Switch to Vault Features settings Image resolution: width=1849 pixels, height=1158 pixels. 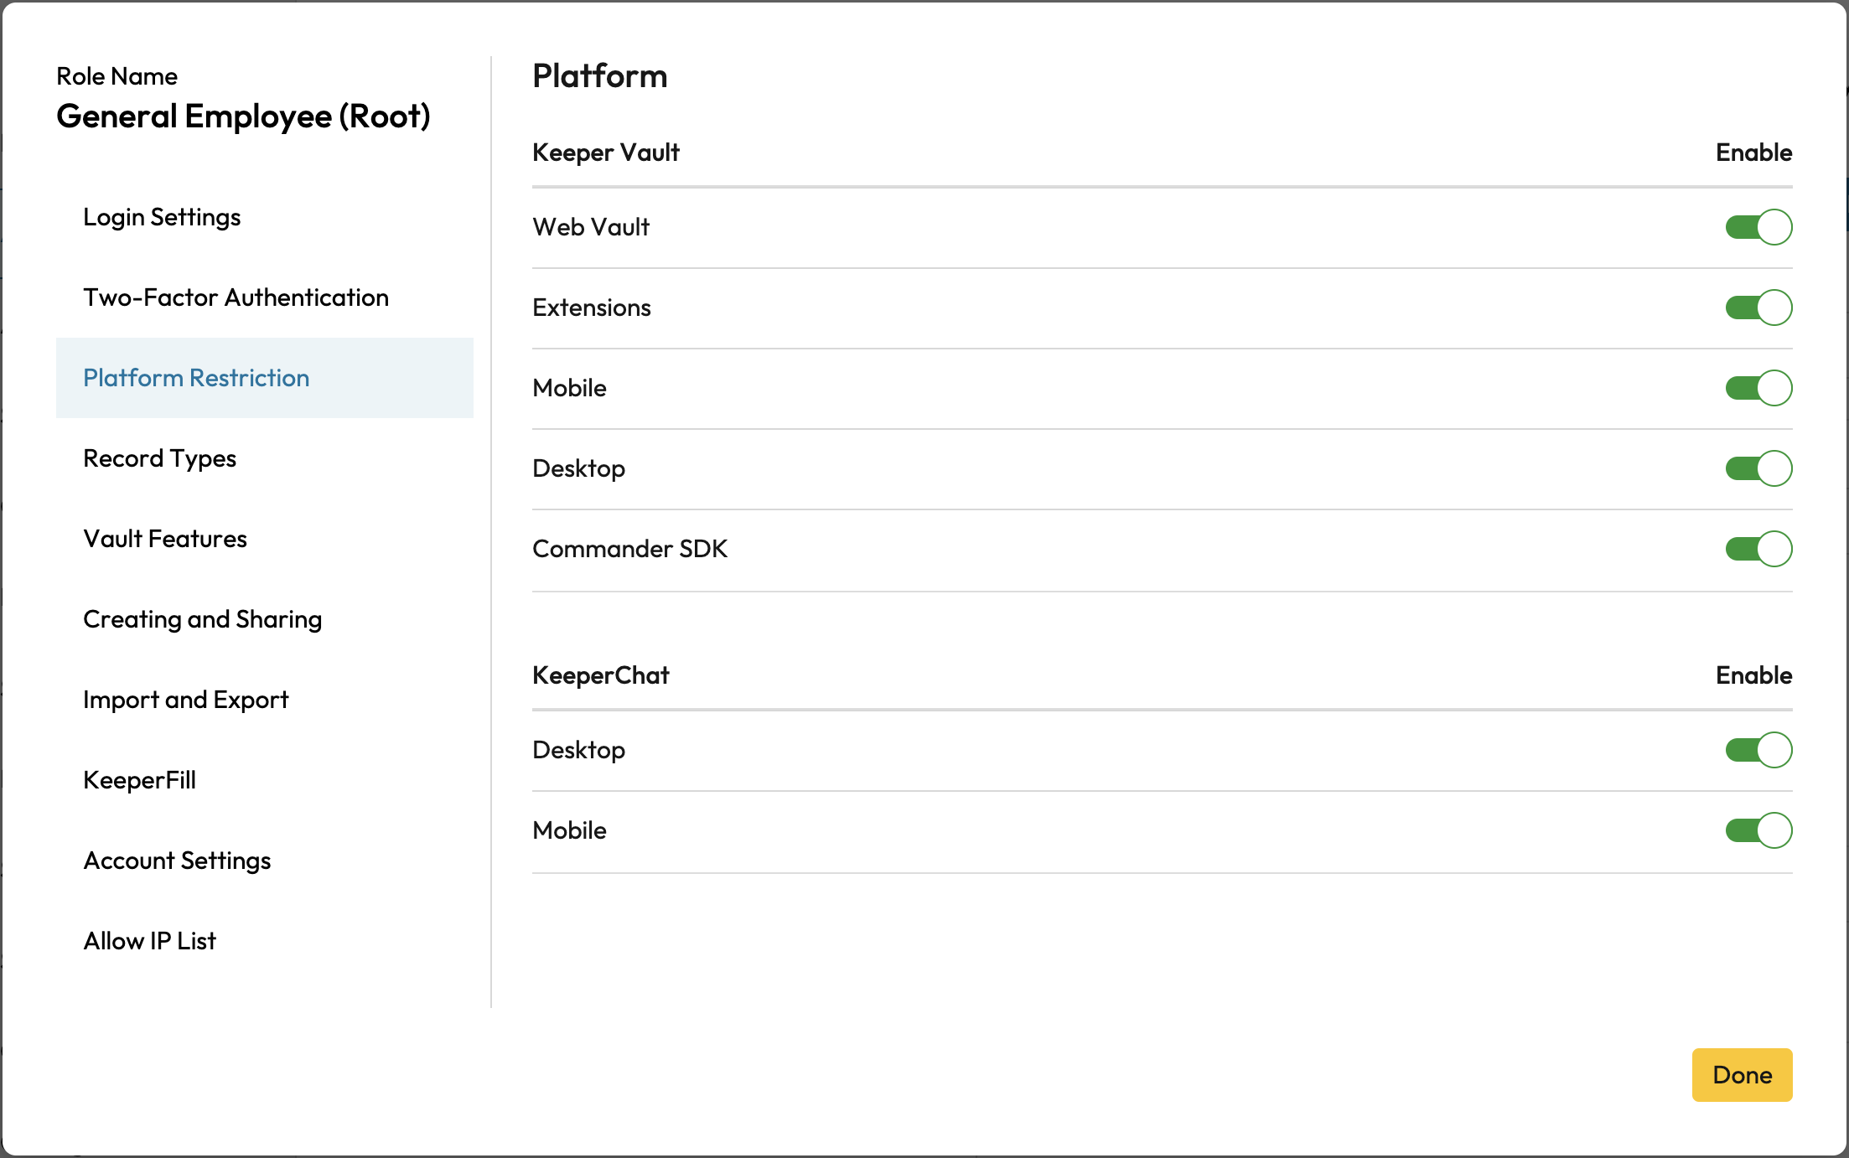coord(165,539)
